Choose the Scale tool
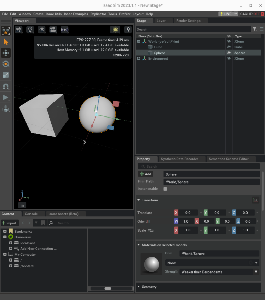 click(6, 75)
